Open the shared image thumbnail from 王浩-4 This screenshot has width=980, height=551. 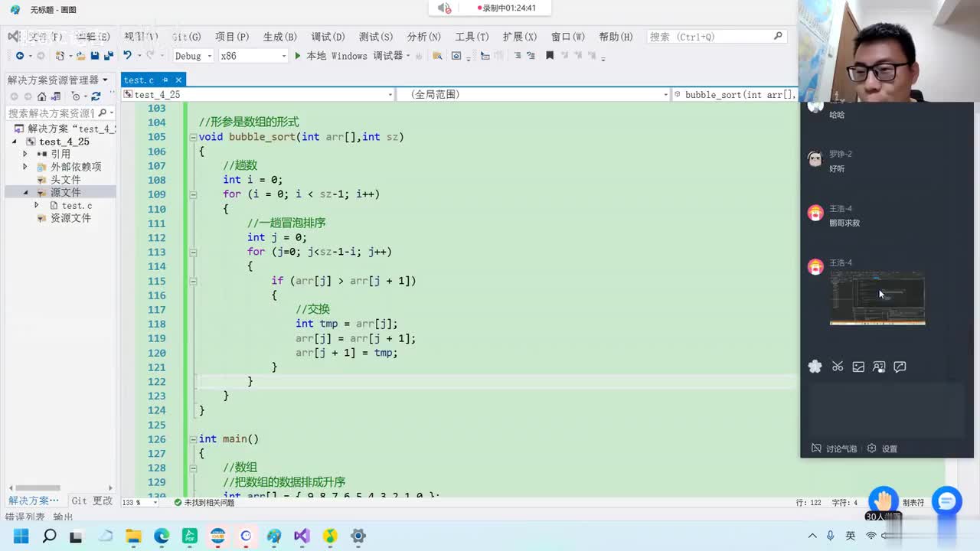[x=877, y=298]
